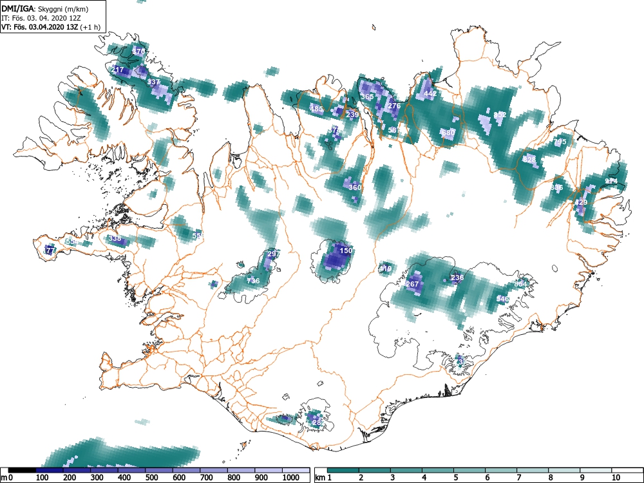Click visibility value '338' on Snæfellsnes peninsula
This screenshot has width=644, height=483.
click(115, 238)
